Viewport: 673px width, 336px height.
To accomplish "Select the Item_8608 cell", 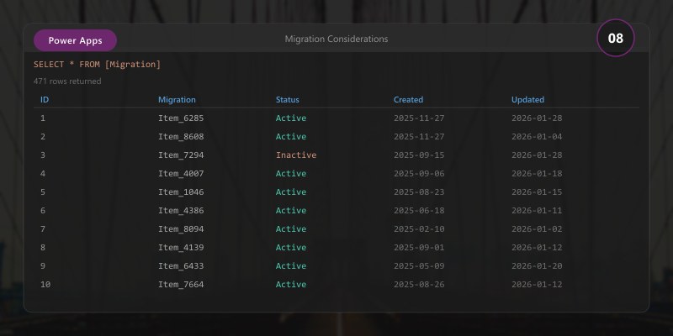I will (x=181, y=136).
